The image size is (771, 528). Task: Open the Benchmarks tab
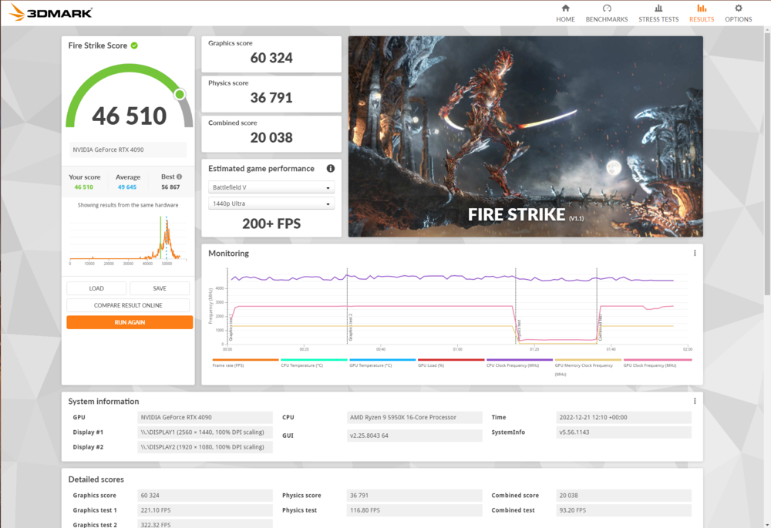606,13
